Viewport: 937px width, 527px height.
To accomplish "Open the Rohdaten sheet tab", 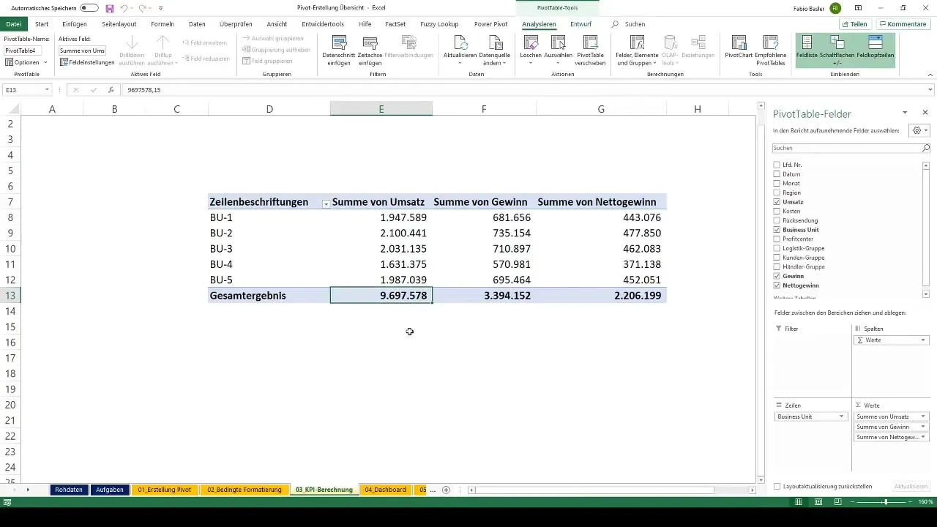I will click(x=69, y=490).
